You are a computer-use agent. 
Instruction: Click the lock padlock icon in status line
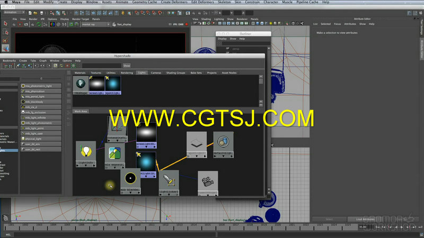[123, 13]
